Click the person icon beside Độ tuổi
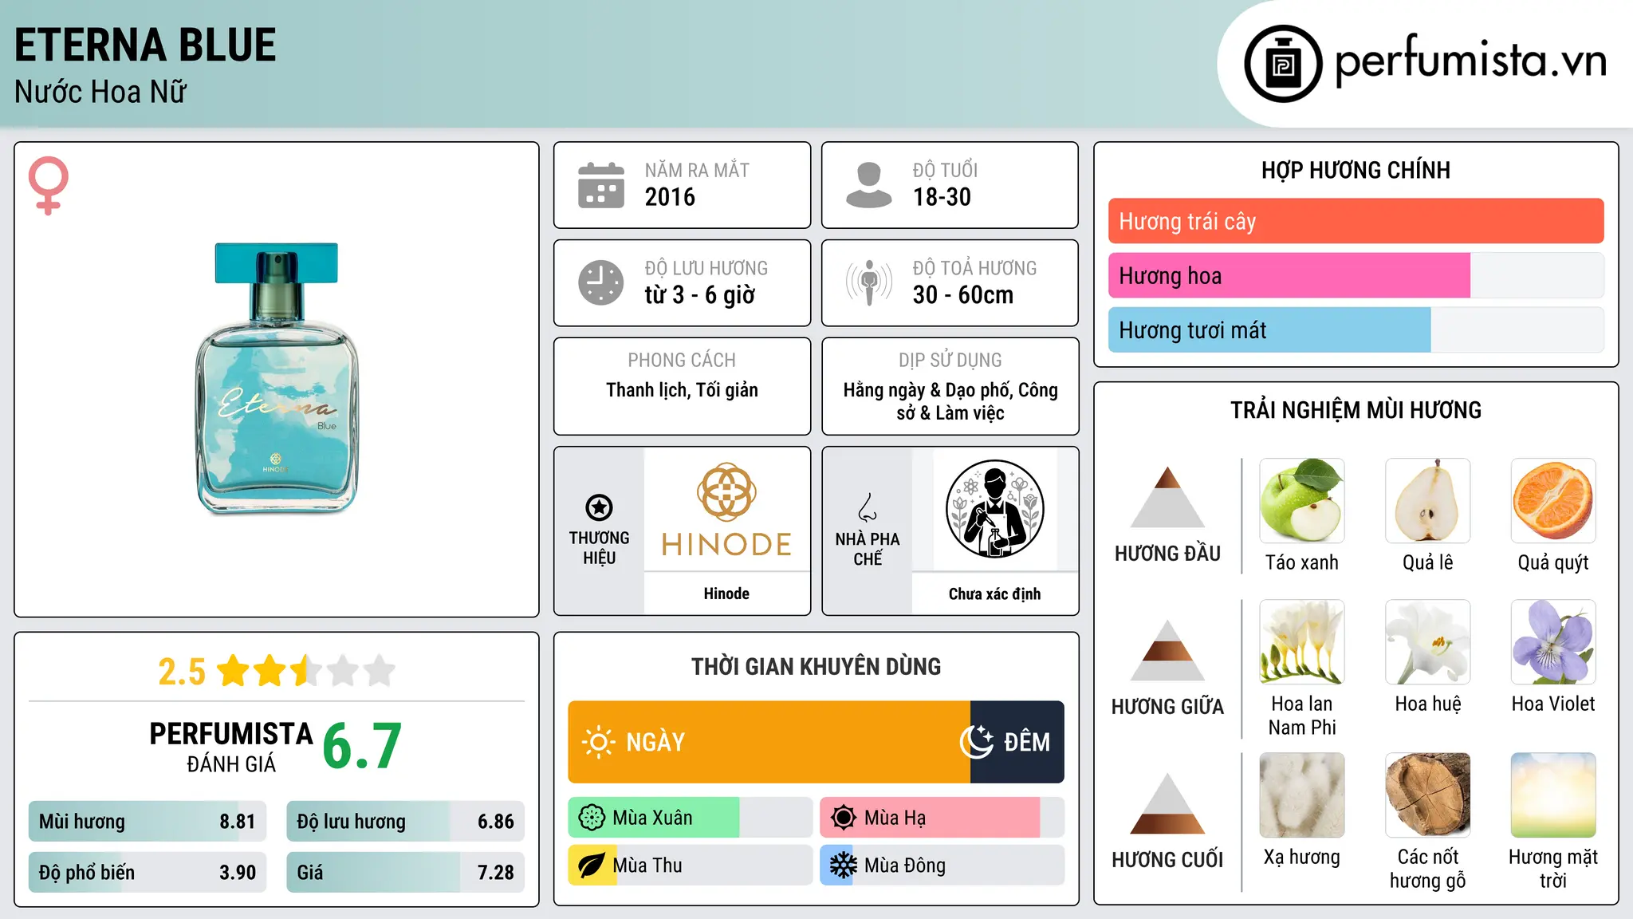 click(869, 185)
